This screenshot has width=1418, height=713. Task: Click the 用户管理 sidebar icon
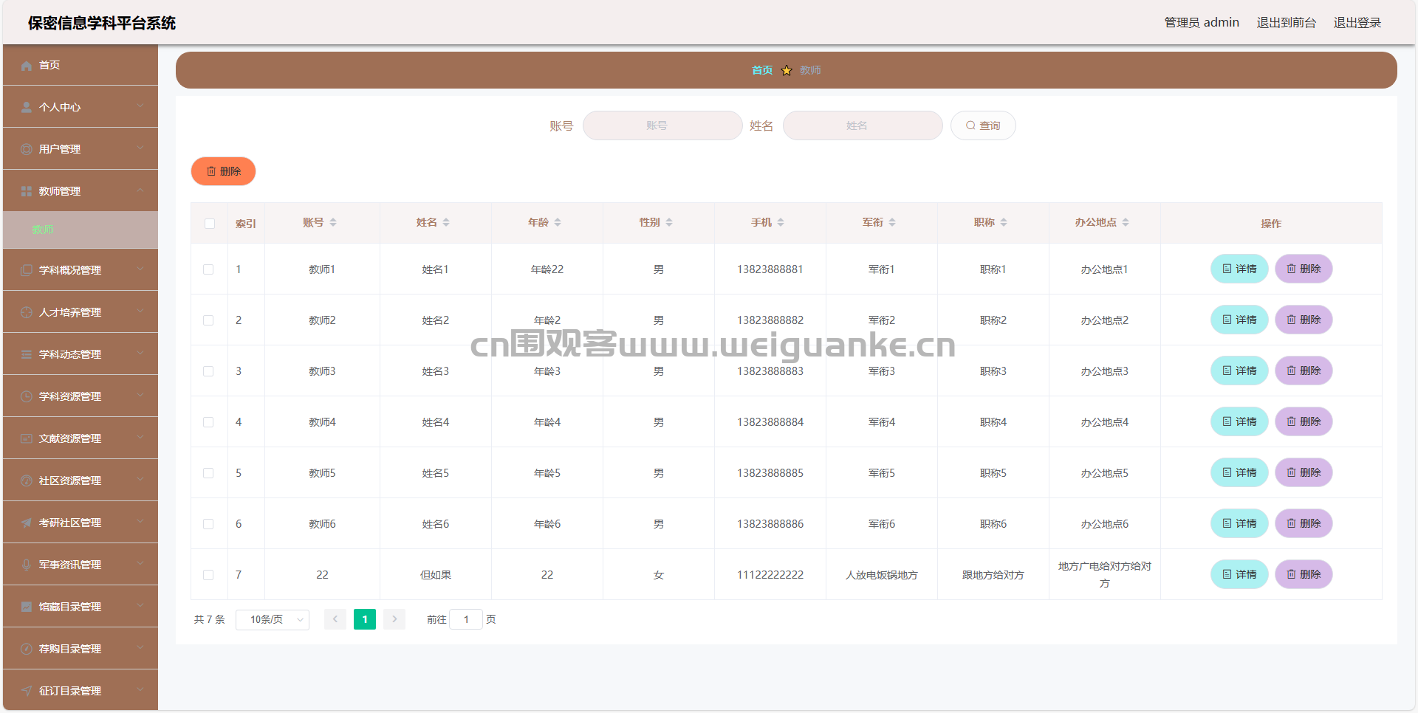coord(27,150)
